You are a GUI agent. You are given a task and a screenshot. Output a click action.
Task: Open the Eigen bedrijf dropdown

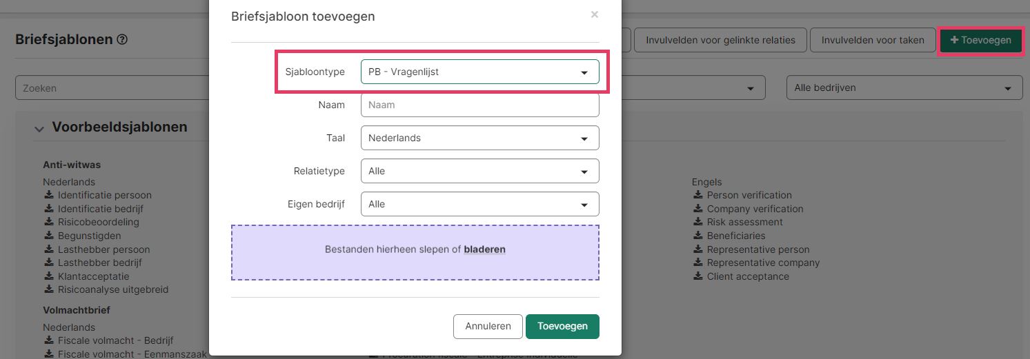479,204
